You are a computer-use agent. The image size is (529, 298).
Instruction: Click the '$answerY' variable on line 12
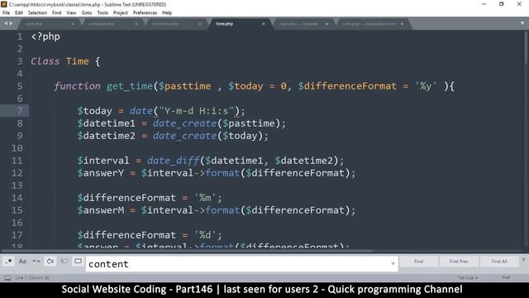point(101,173)
